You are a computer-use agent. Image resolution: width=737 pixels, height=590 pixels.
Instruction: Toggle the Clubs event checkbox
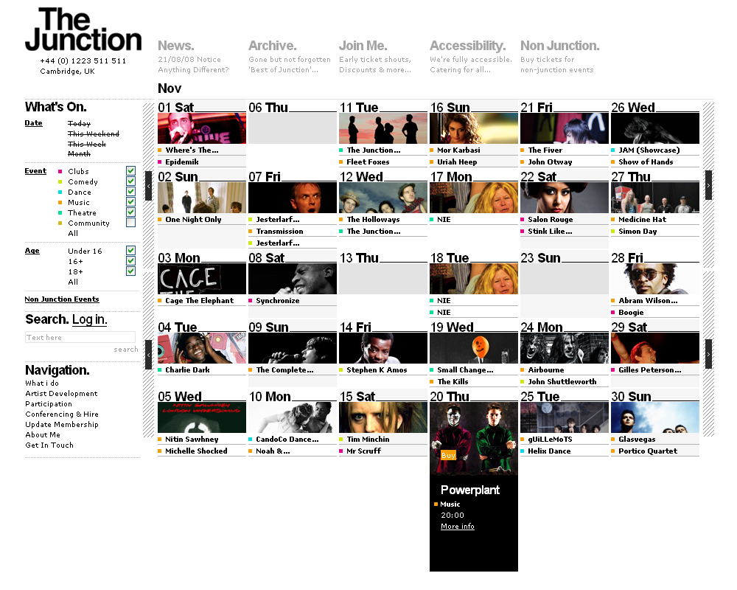pyautogui.click(x=130, y=171)
